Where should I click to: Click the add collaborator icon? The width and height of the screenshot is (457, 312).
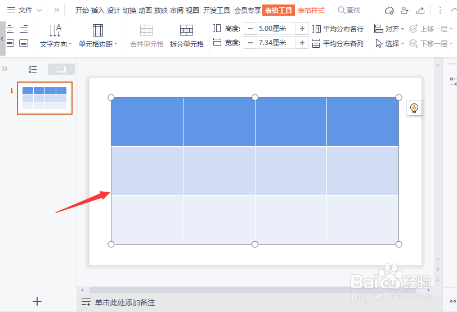click(405, 11)
